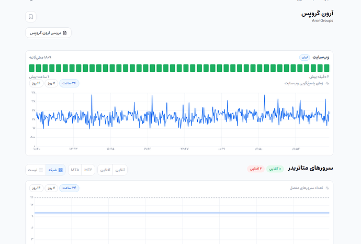Click the ۱۸۰۹ میلی‌ثانیه response time value
The image size is (361, 244).
(40, 58)
